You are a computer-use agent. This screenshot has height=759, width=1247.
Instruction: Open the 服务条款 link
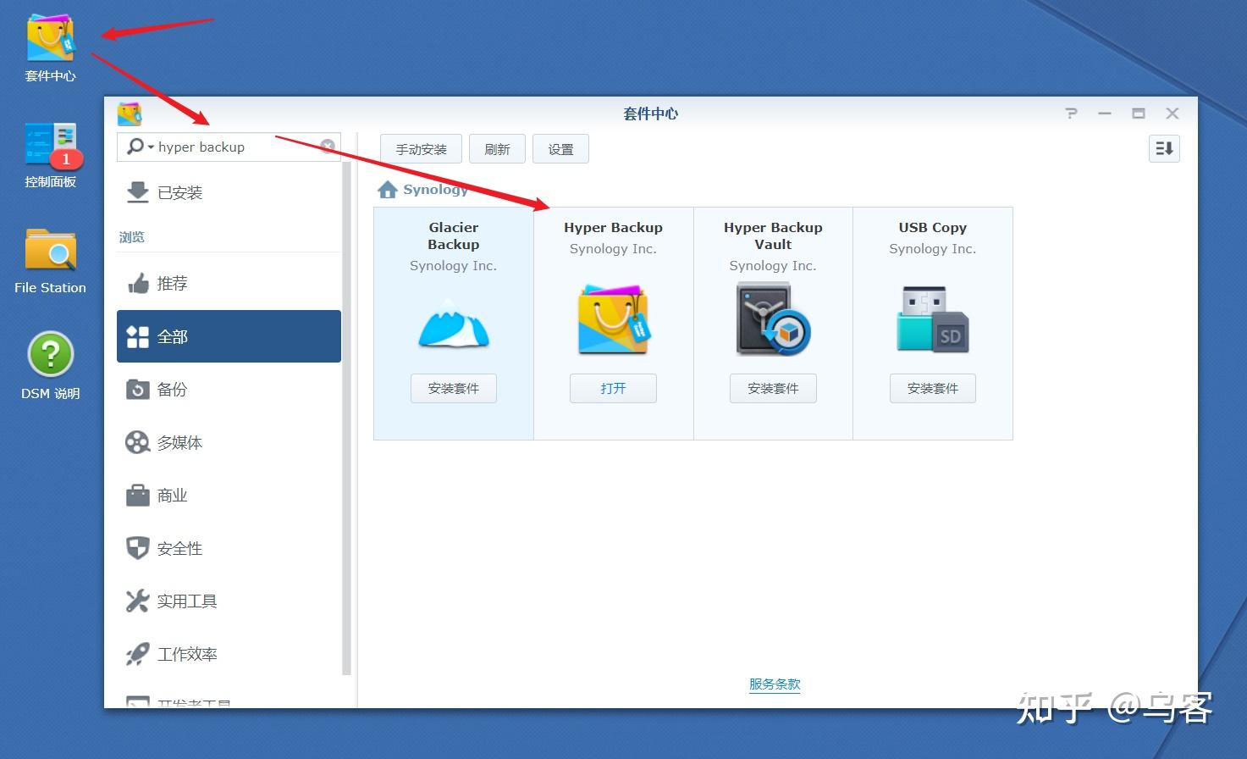tap(773, 684)
